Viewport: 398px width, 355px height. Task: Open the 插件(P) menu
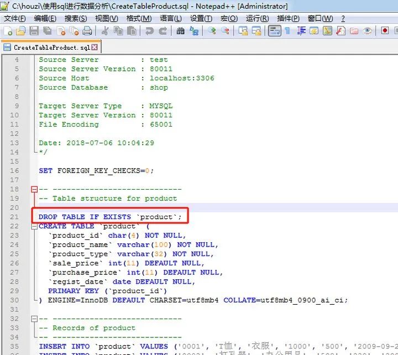pyautogui.click(x=288, y=19)
